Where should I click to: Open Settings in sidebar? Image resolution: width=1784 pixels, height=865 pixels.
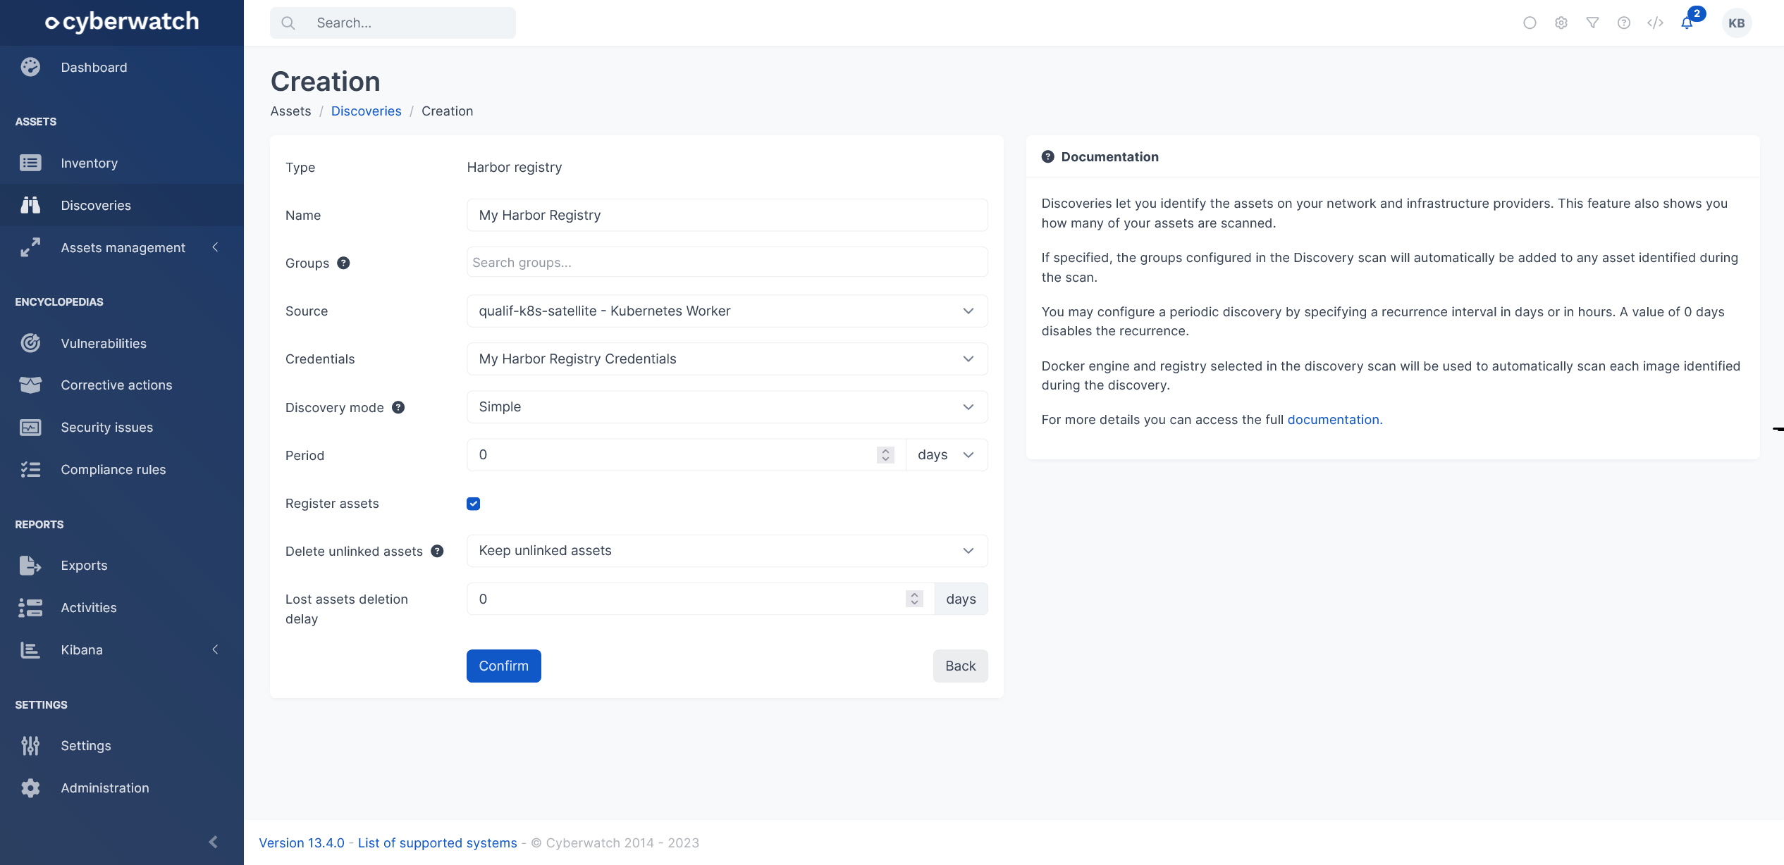(122, 745)
